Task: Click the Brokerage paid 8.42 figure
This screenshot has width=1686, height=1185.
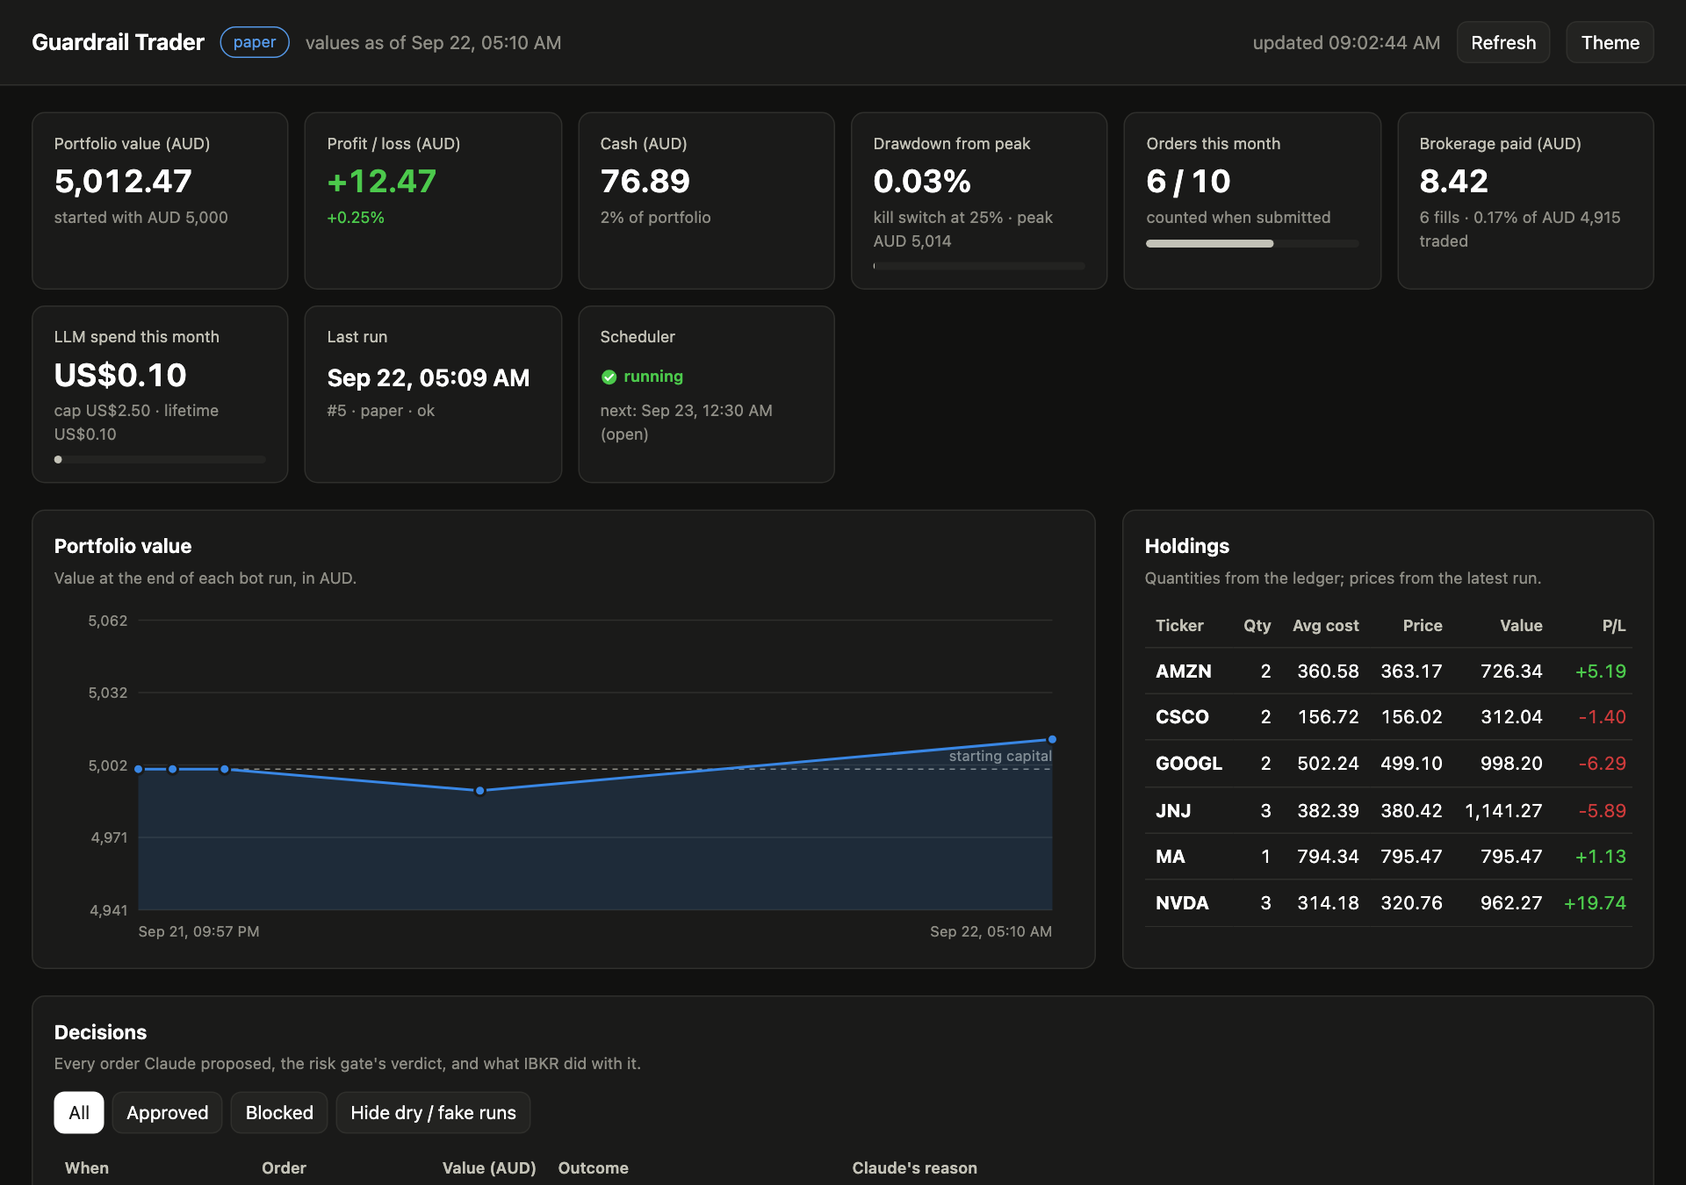Action: (1454, 182)
